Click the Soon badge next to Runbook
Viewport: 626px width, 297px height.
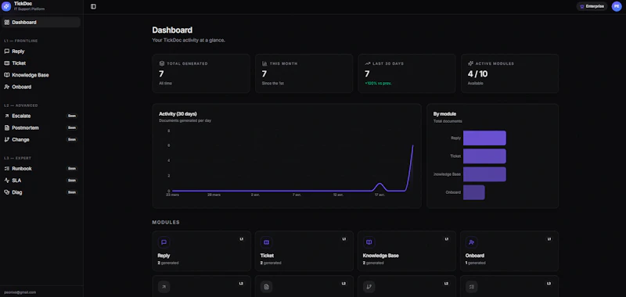72,169
